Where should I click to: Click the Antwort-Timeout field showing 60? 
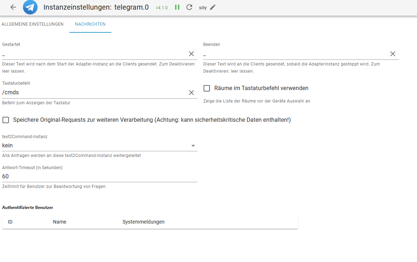pyautogui.click(x=100, y=177)
